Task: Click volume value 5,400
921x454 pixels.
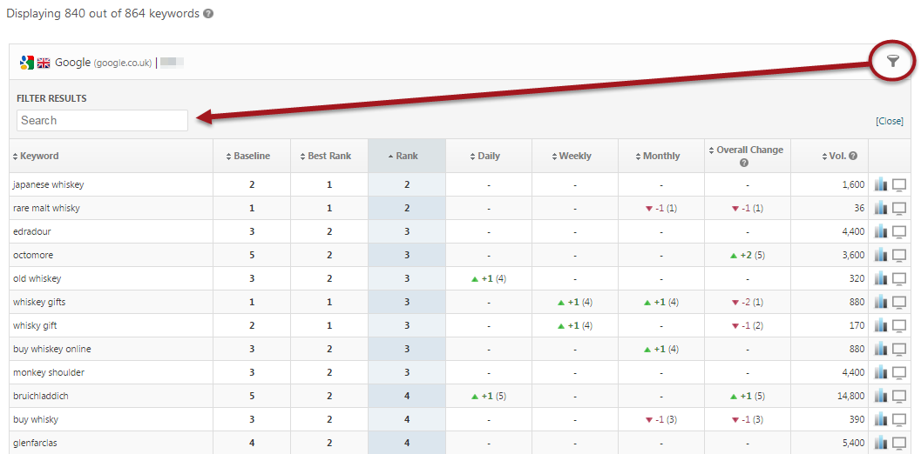Action: (x=853, y=443)
